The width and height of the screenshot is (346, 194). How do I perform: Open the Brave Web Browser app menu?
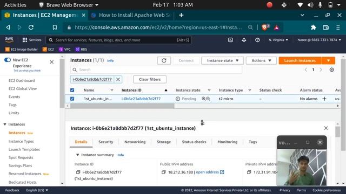coord(69,5)
